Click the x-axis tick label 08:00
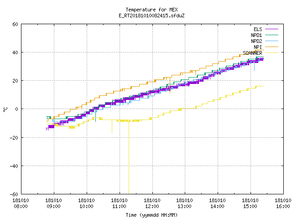This screenshot has width=292, height=219. tap(21, 206)
